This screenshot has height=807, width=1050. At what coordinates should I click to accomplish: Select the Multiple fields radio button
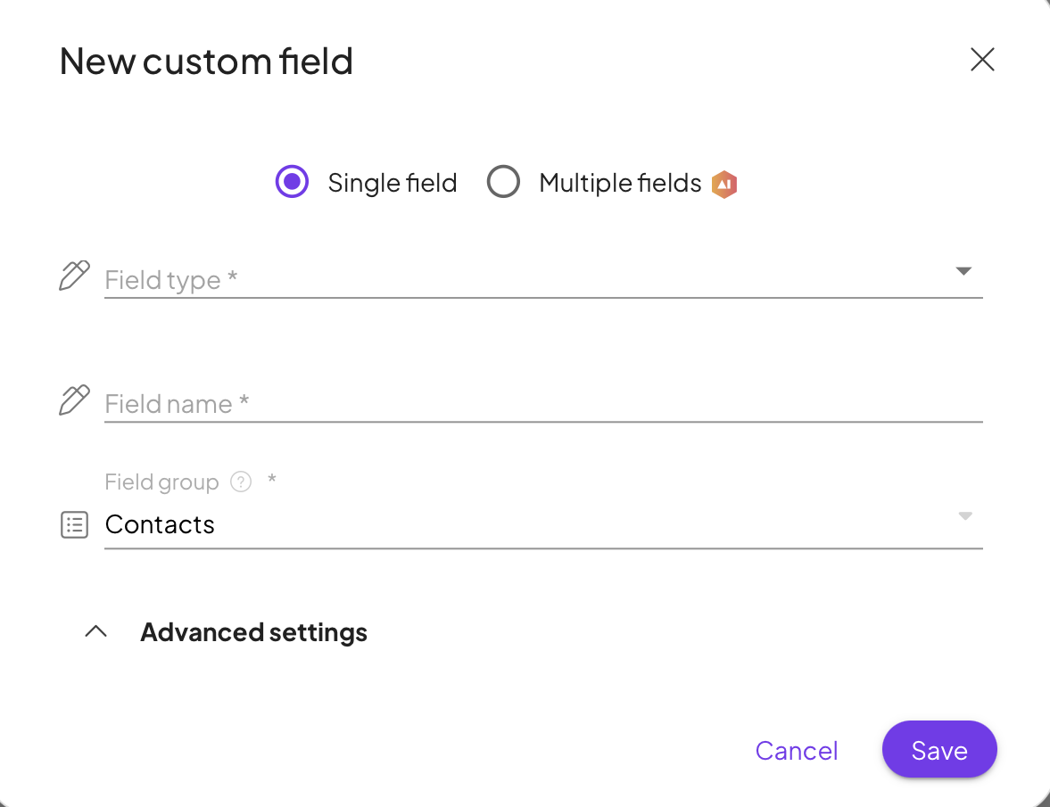coord(503,182)
